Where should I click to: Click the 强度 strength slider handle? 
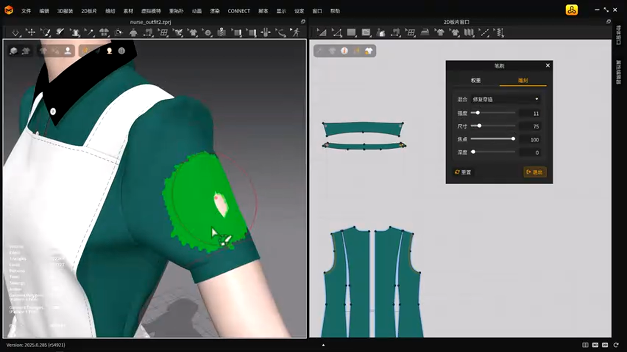pos(478,113)
